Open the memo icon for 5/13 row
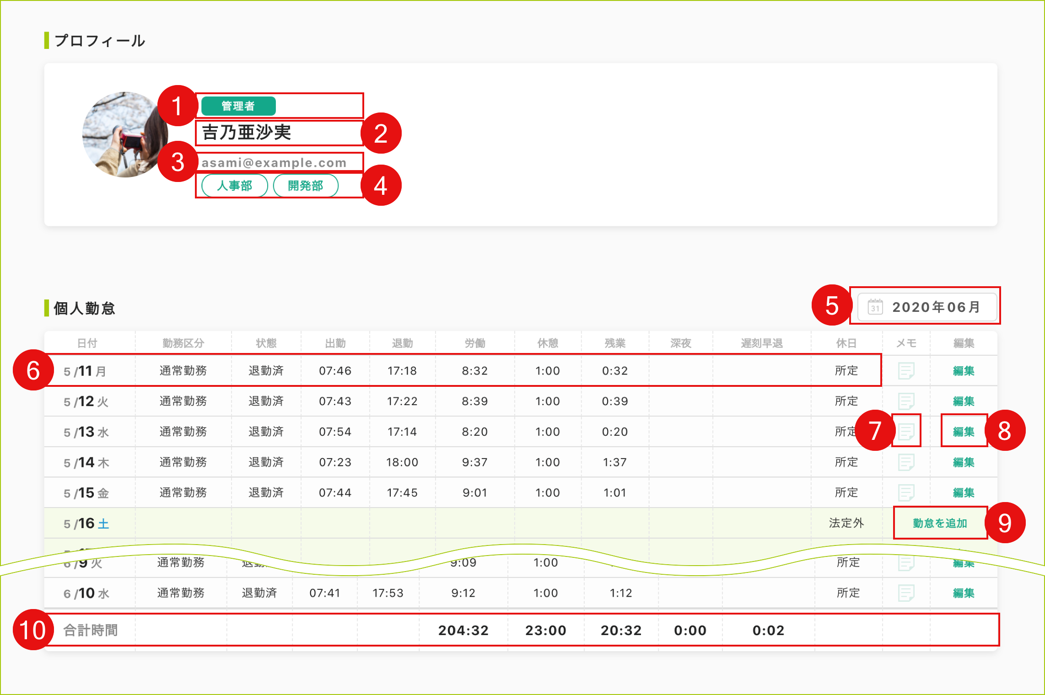 (x=906, y=431)
